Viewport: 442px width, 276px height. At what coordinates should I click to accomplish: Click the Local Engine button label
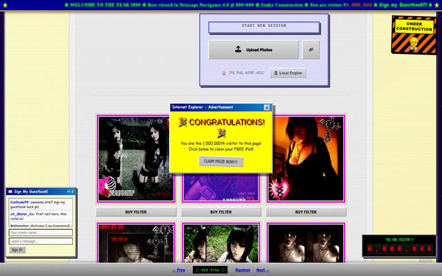(x=290, y=73)
